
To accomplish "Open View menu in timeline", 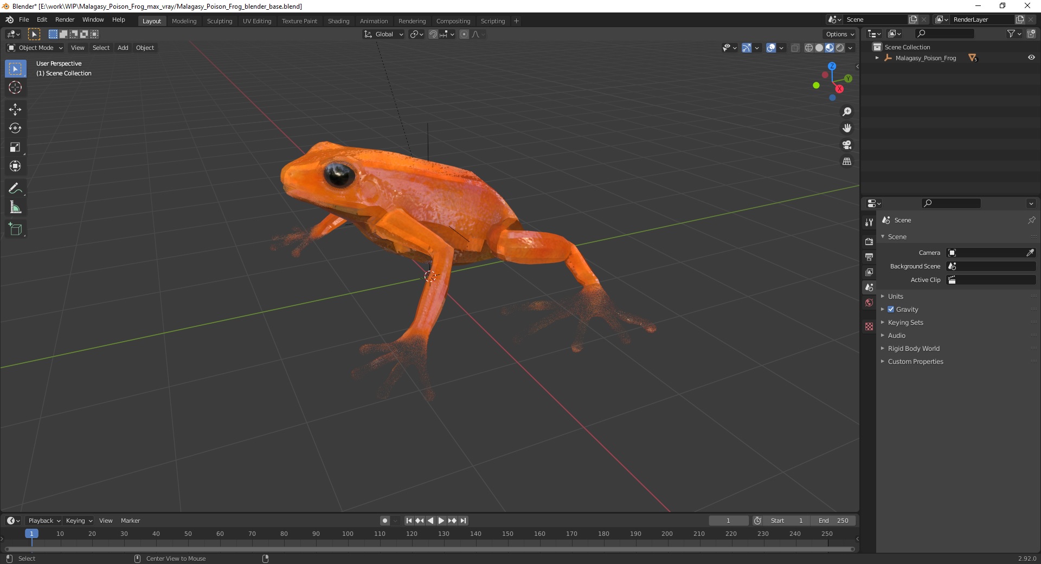I will 106,521.
